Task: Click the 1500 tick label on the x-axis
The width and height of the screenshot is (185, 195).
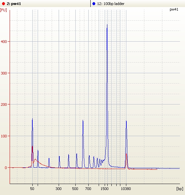Action: (104, 189)
